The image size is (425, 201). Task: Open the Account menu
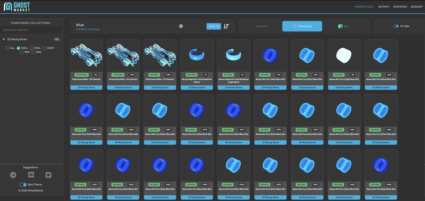click(x=417, y=7)
